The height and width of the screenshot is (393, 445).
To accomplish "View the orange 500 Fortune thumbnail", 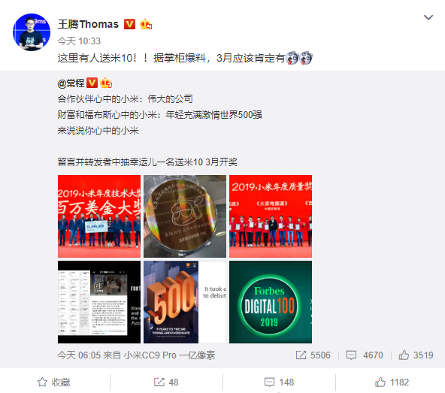I will (x=185, y=302).
